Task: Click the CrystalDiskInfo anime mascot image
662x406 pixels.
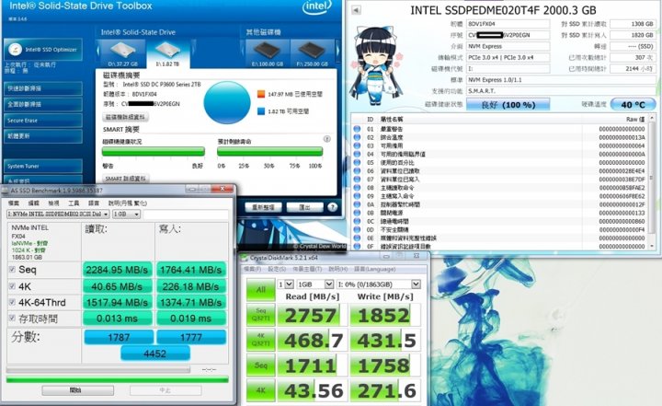Action: [375, 65]
